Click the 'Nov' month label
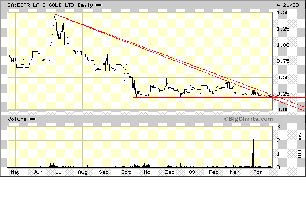Image resolution: width=306 pixels, height=214 pixels. tap(149, 172)
